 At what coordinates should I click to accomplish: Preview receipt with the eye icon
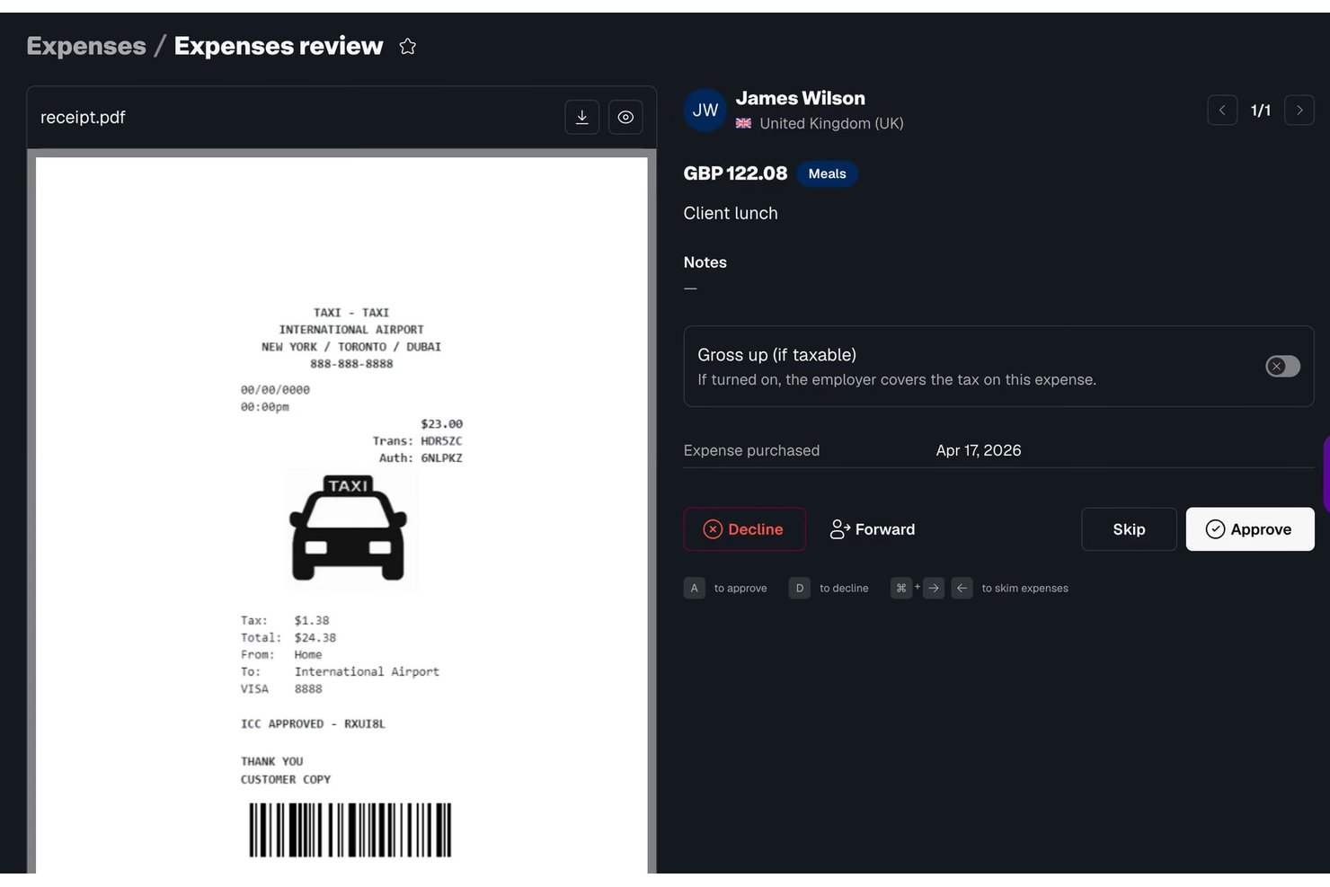coord(625,117)
